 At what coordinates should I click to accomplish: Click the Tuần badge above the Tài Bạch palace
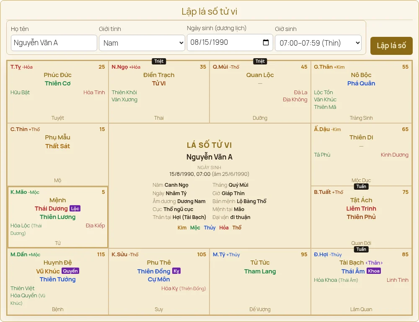[361, 249]
